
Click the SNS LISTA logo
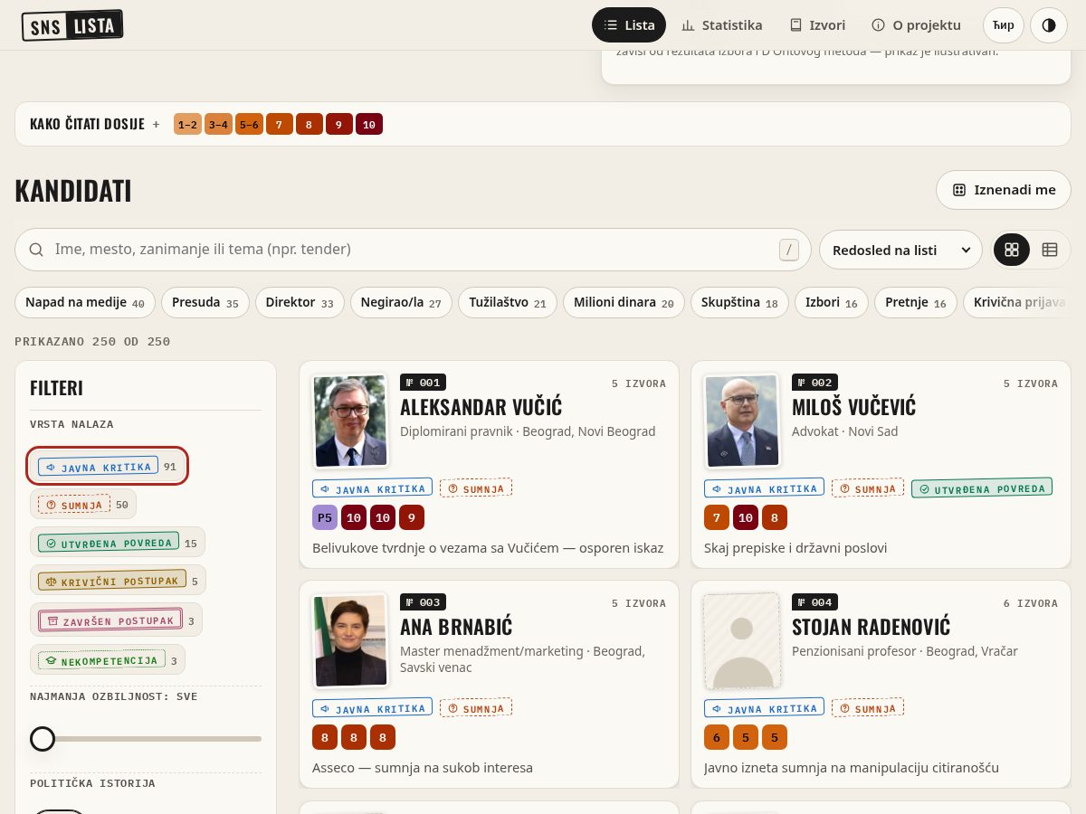coord(72,25)
